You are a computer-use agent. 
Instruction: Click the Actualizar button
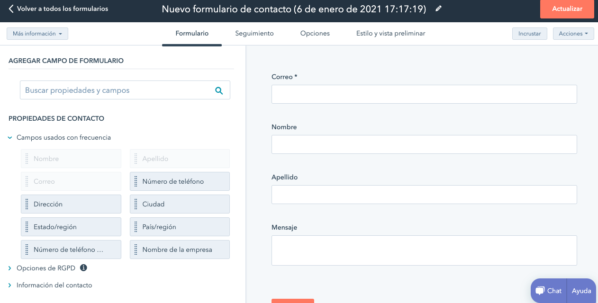(x=567, y=9)
